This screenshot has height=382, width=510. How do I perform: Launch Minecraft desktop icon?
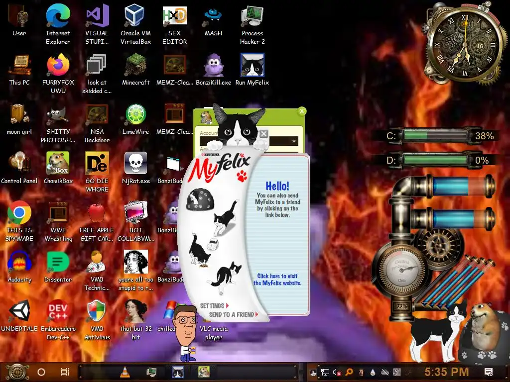[x=135, y=65]
